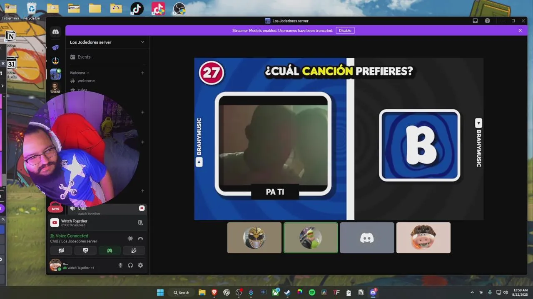Click your user avatar in the bottom panel
The width and height of the screenshot is (533, 299).
(55, 265)
